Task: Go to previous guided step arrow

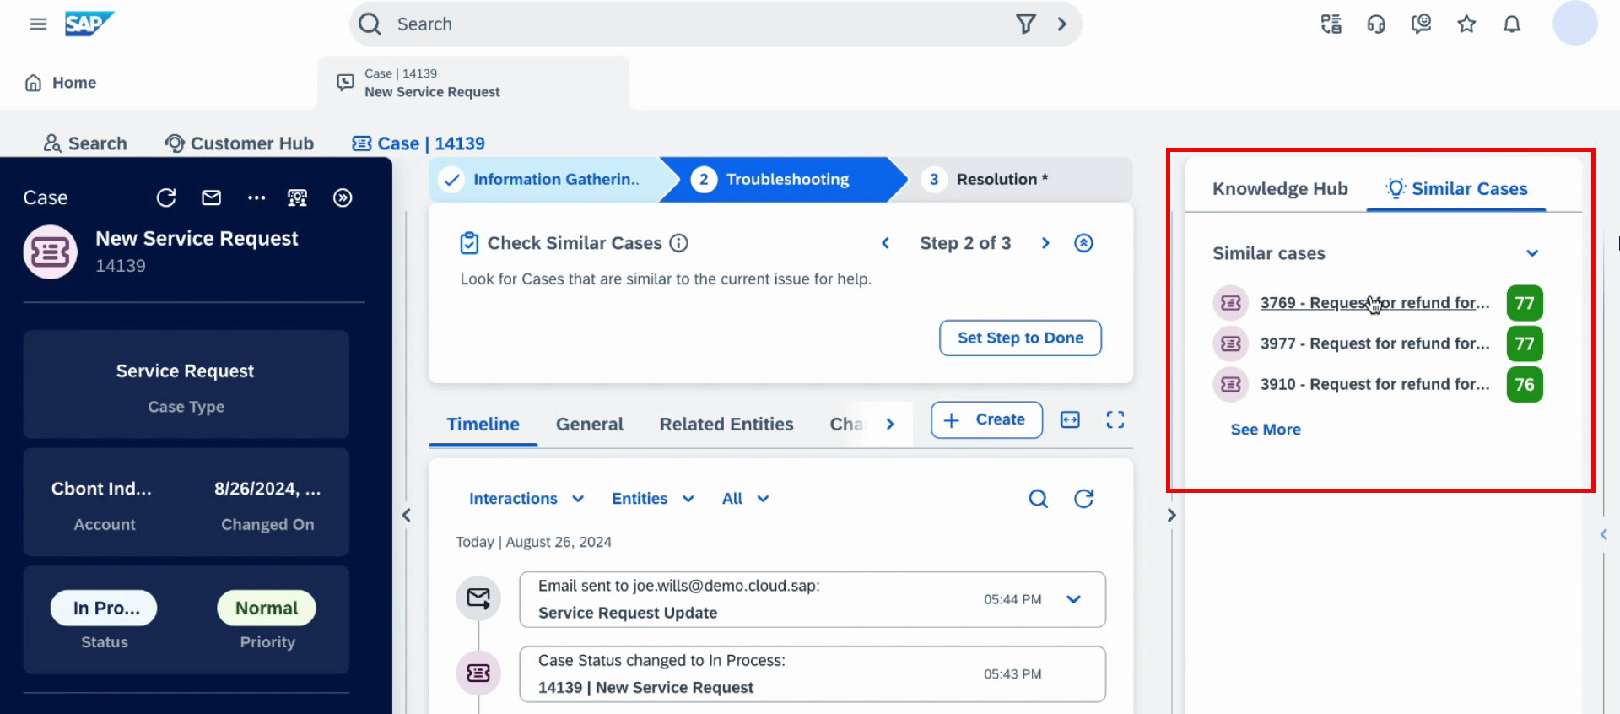Action: [x=885, y=243]
